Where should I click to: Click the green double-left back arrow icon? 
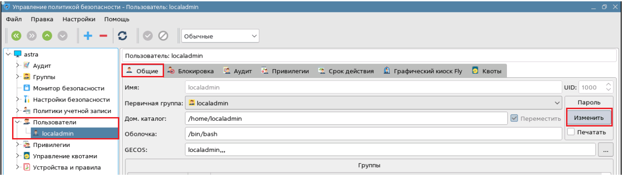[16, 36]
